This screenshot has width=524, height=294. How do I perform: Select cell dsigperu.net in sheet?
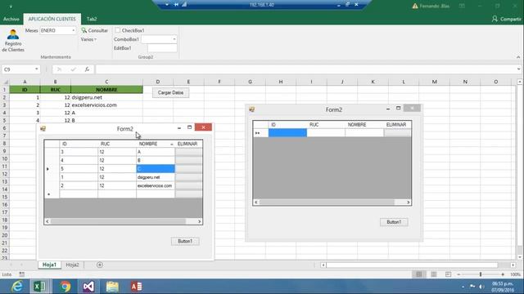pos(106,97)
